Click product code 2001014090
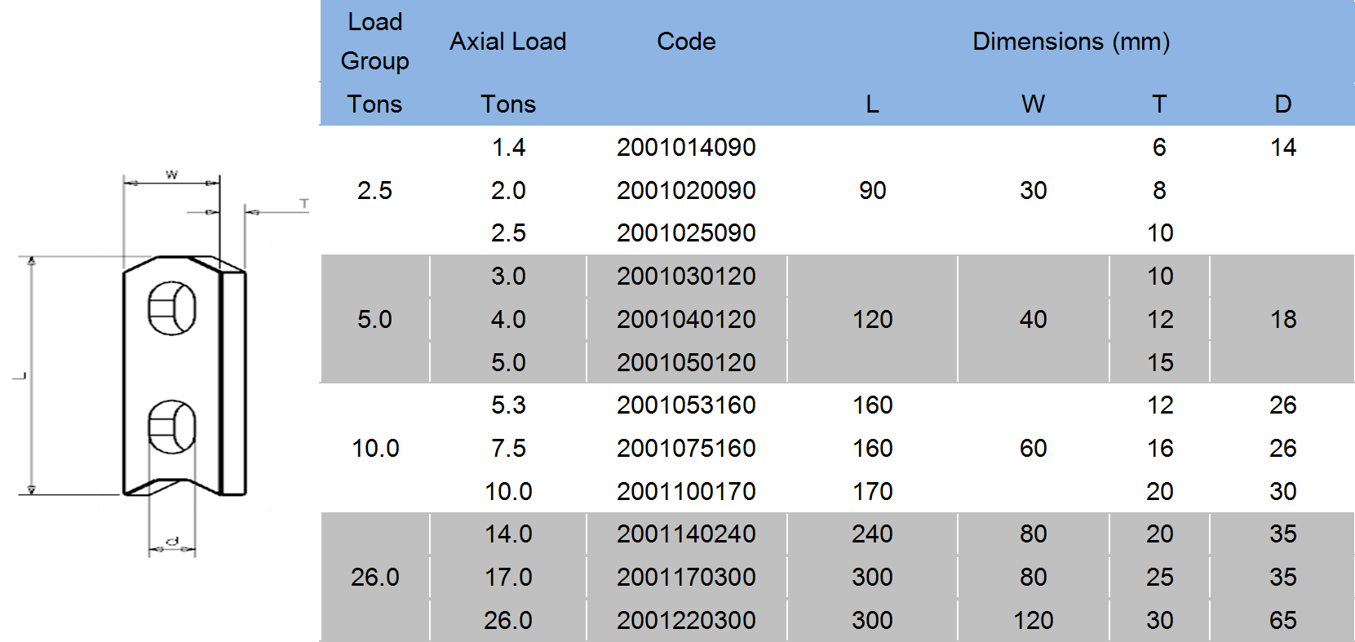Viewport: 1355px width, 642px height. click(x=686, y=148)
